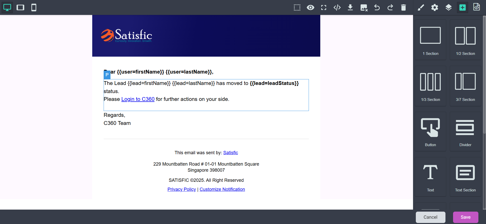Pick the Divider block

pos(465,131)
